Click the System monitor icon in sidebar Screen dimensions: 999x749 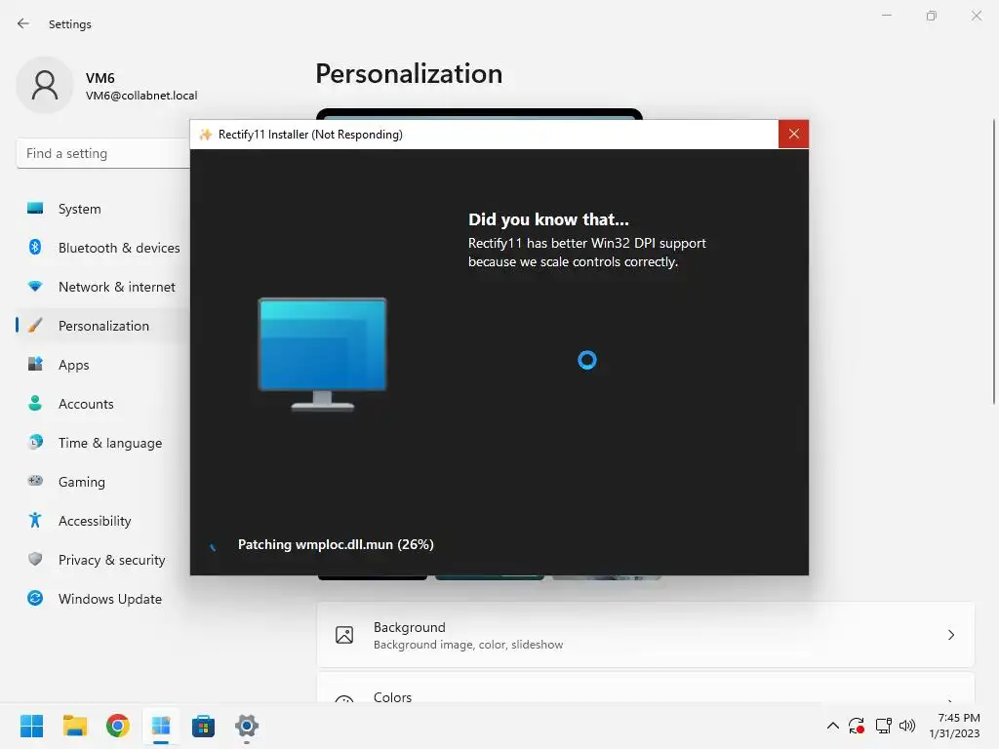[35, 209]
